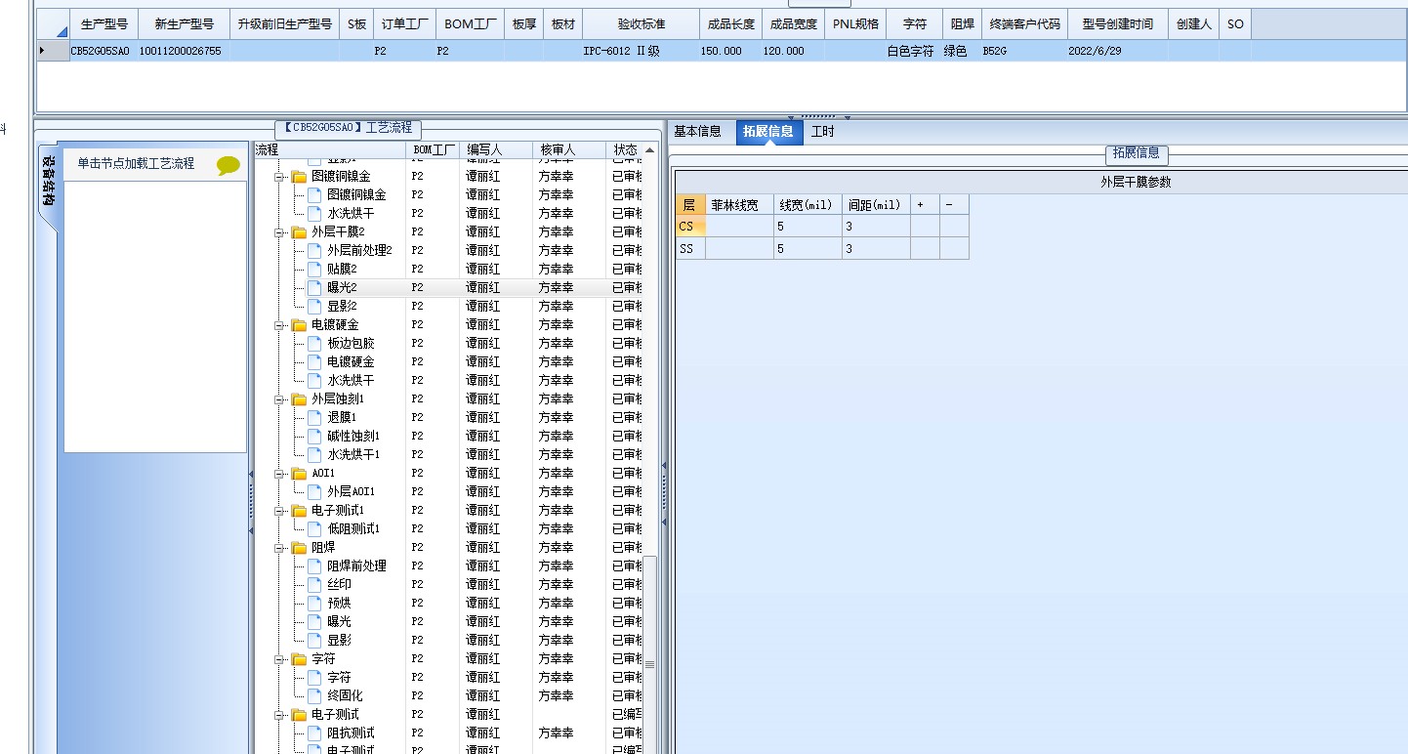This screenshot has height=754, width=1408.
Task: Collapse the 电子测试1 folder node
Action: coord(279,511)
